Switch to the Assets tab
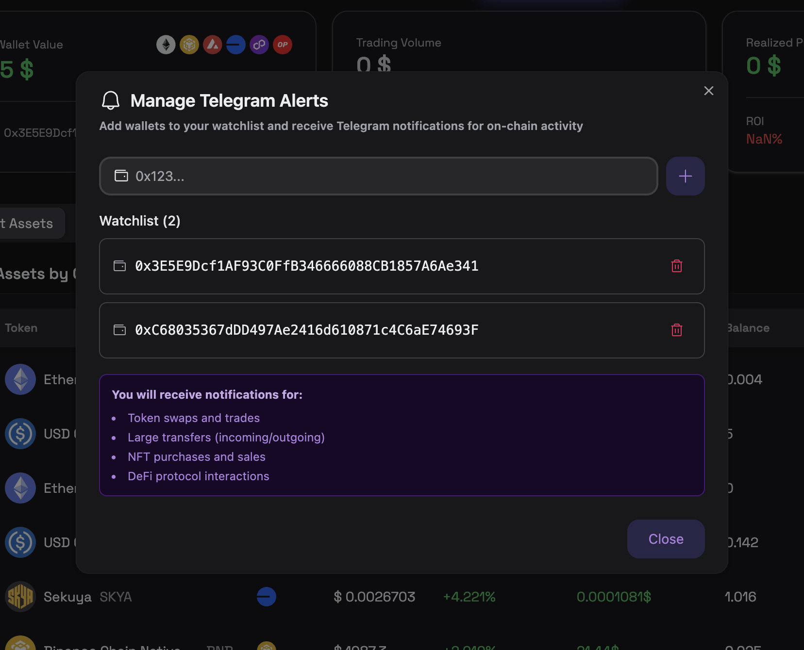 tap(30, 223)
